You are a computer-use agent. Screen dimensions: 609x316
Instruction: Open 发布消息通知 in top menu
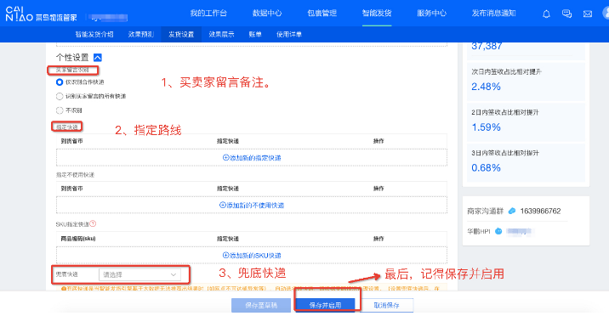[x=493, y=14]
